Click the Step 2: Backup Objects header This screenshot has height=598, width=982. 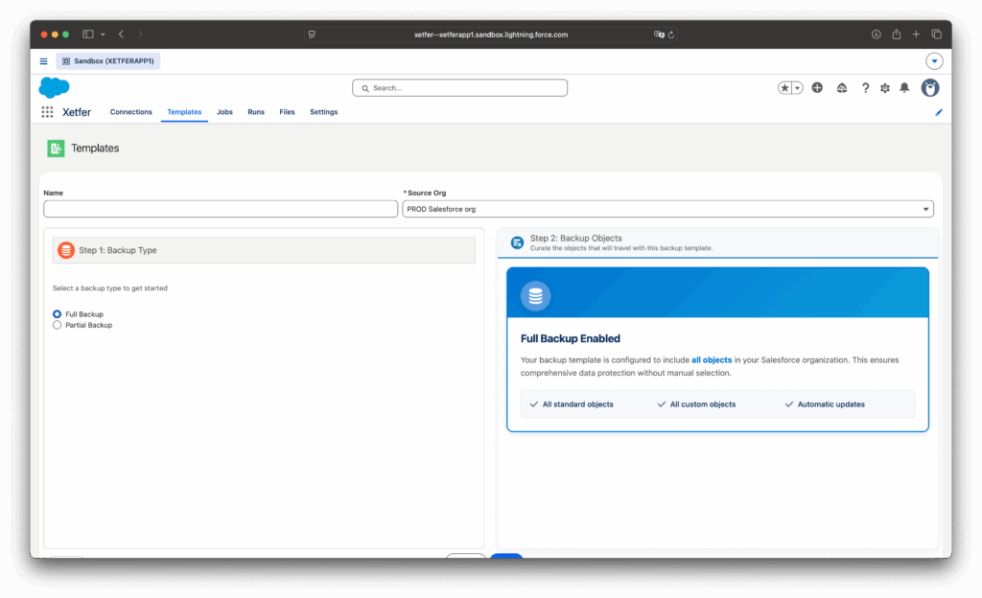pyautogui.click(x=717, y=242)
